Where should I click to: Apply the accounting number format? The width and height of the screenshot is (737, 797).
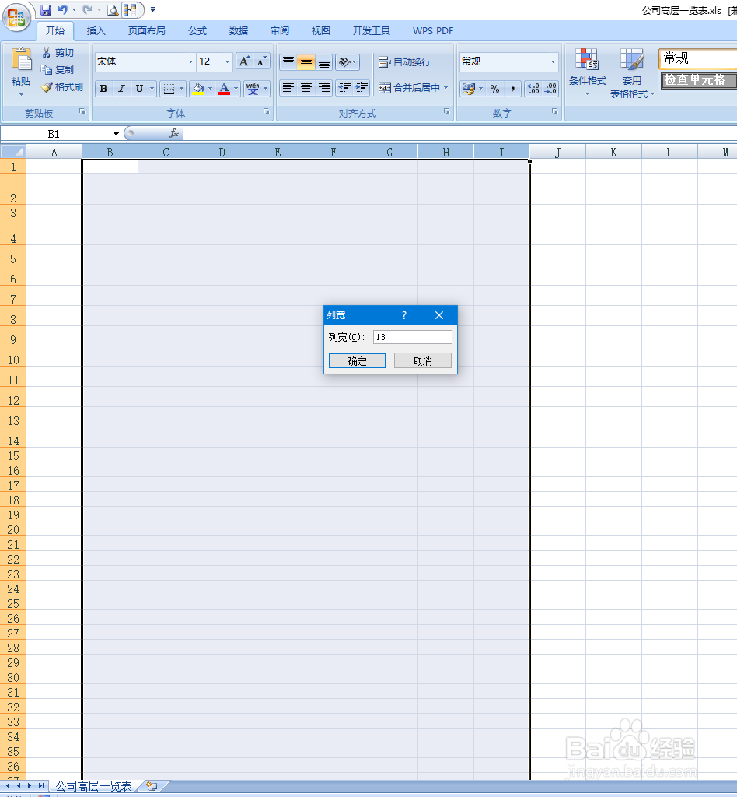tap(469, 89)
